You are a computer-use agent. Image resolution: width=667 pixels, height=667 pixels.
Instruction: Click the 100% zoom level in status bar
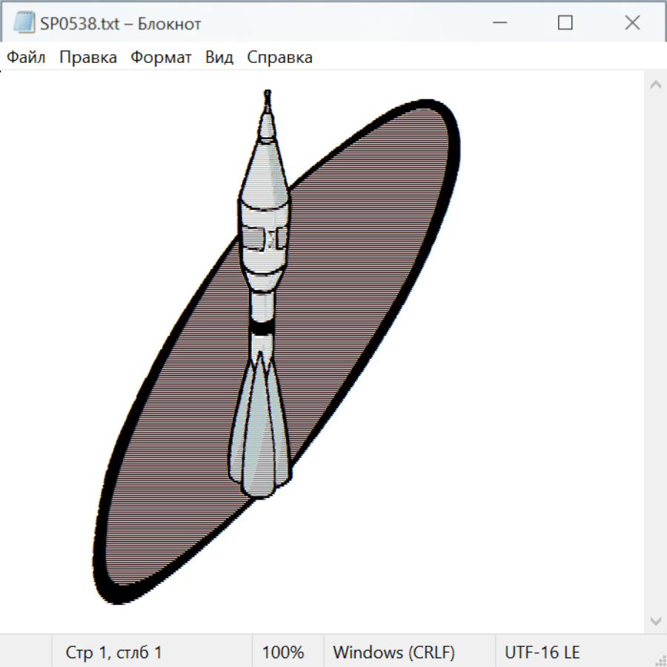[x=283, y=653]
